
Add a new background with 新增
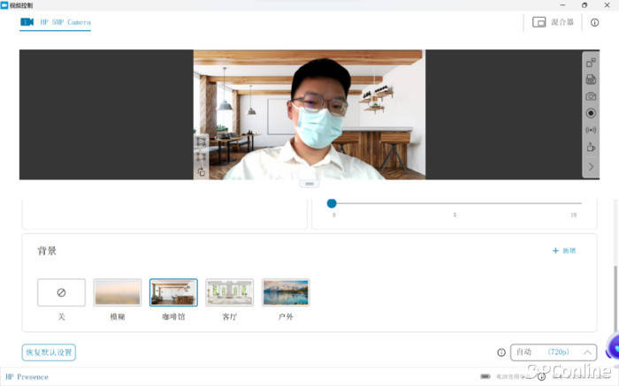click(x=563, y=251)
